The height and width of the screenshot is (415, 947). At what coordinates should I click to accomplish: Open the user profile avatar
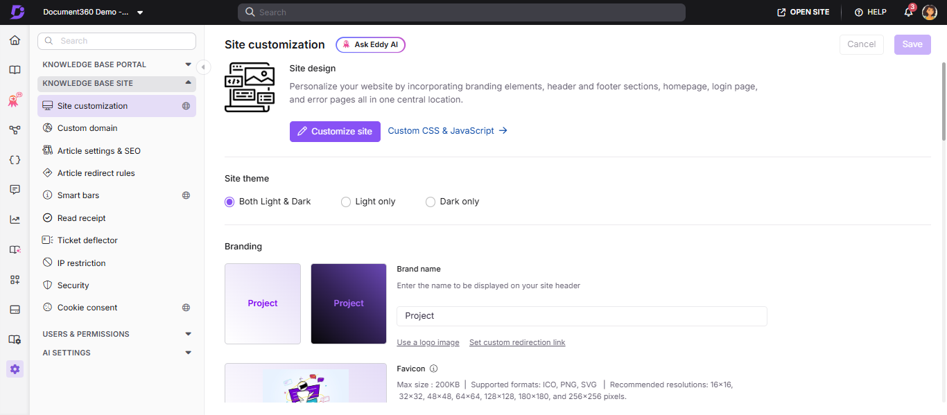[x=930, y=12]
